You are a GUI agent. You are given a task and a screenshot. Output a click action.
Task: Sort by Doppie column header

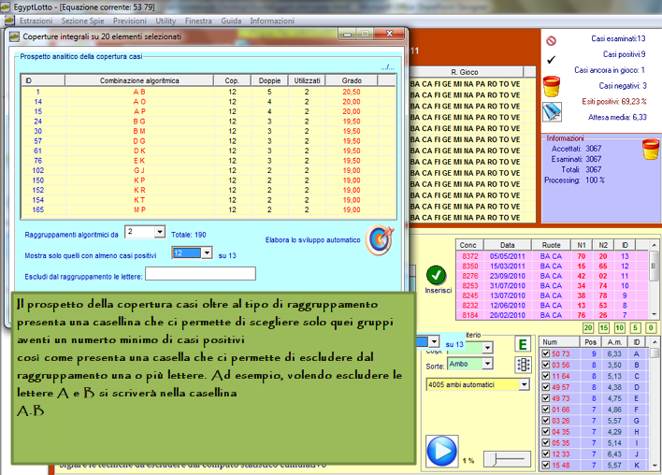(x=269, y=80)
